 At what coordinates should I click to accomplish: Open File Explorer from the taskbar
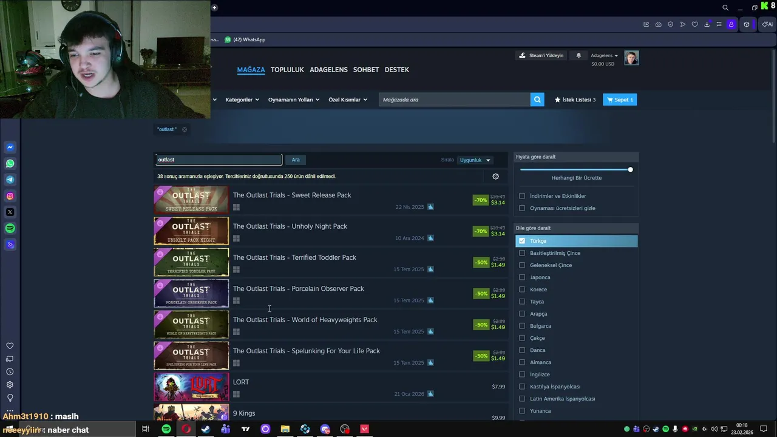tap(285, 429)
